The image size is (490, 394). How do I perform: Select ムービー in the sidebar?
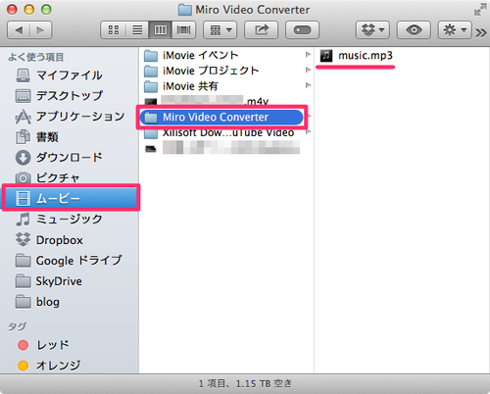pyautogui.click(x=71, y=198)
